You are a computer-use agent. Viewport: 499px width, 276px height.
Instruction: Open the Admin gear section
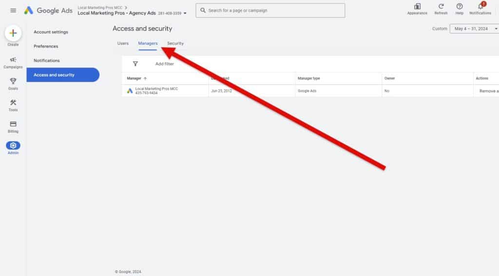13,148
